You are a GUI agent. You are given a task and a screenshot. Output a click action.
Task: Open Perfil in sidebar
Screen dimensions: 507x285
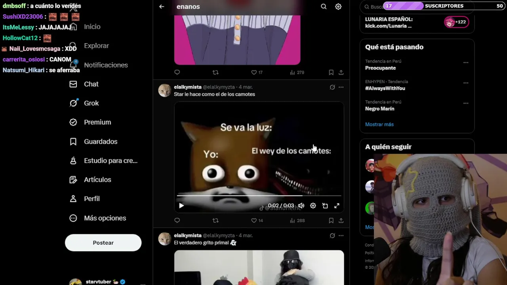click(91, 199)
